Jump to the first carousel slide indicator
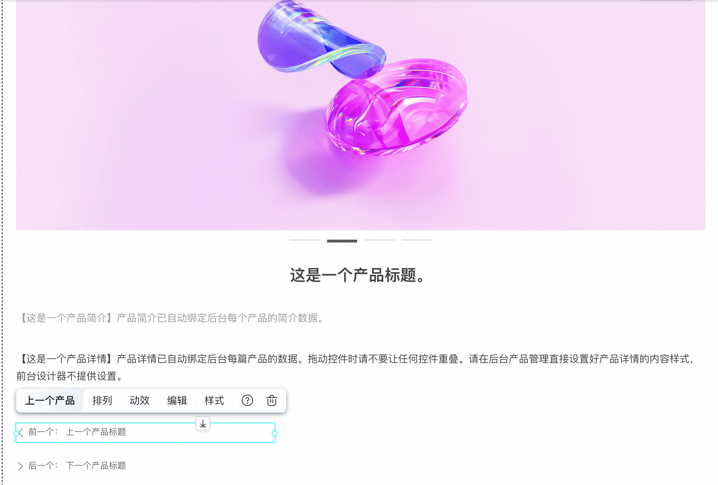The image size is (718, 485). 305,240
